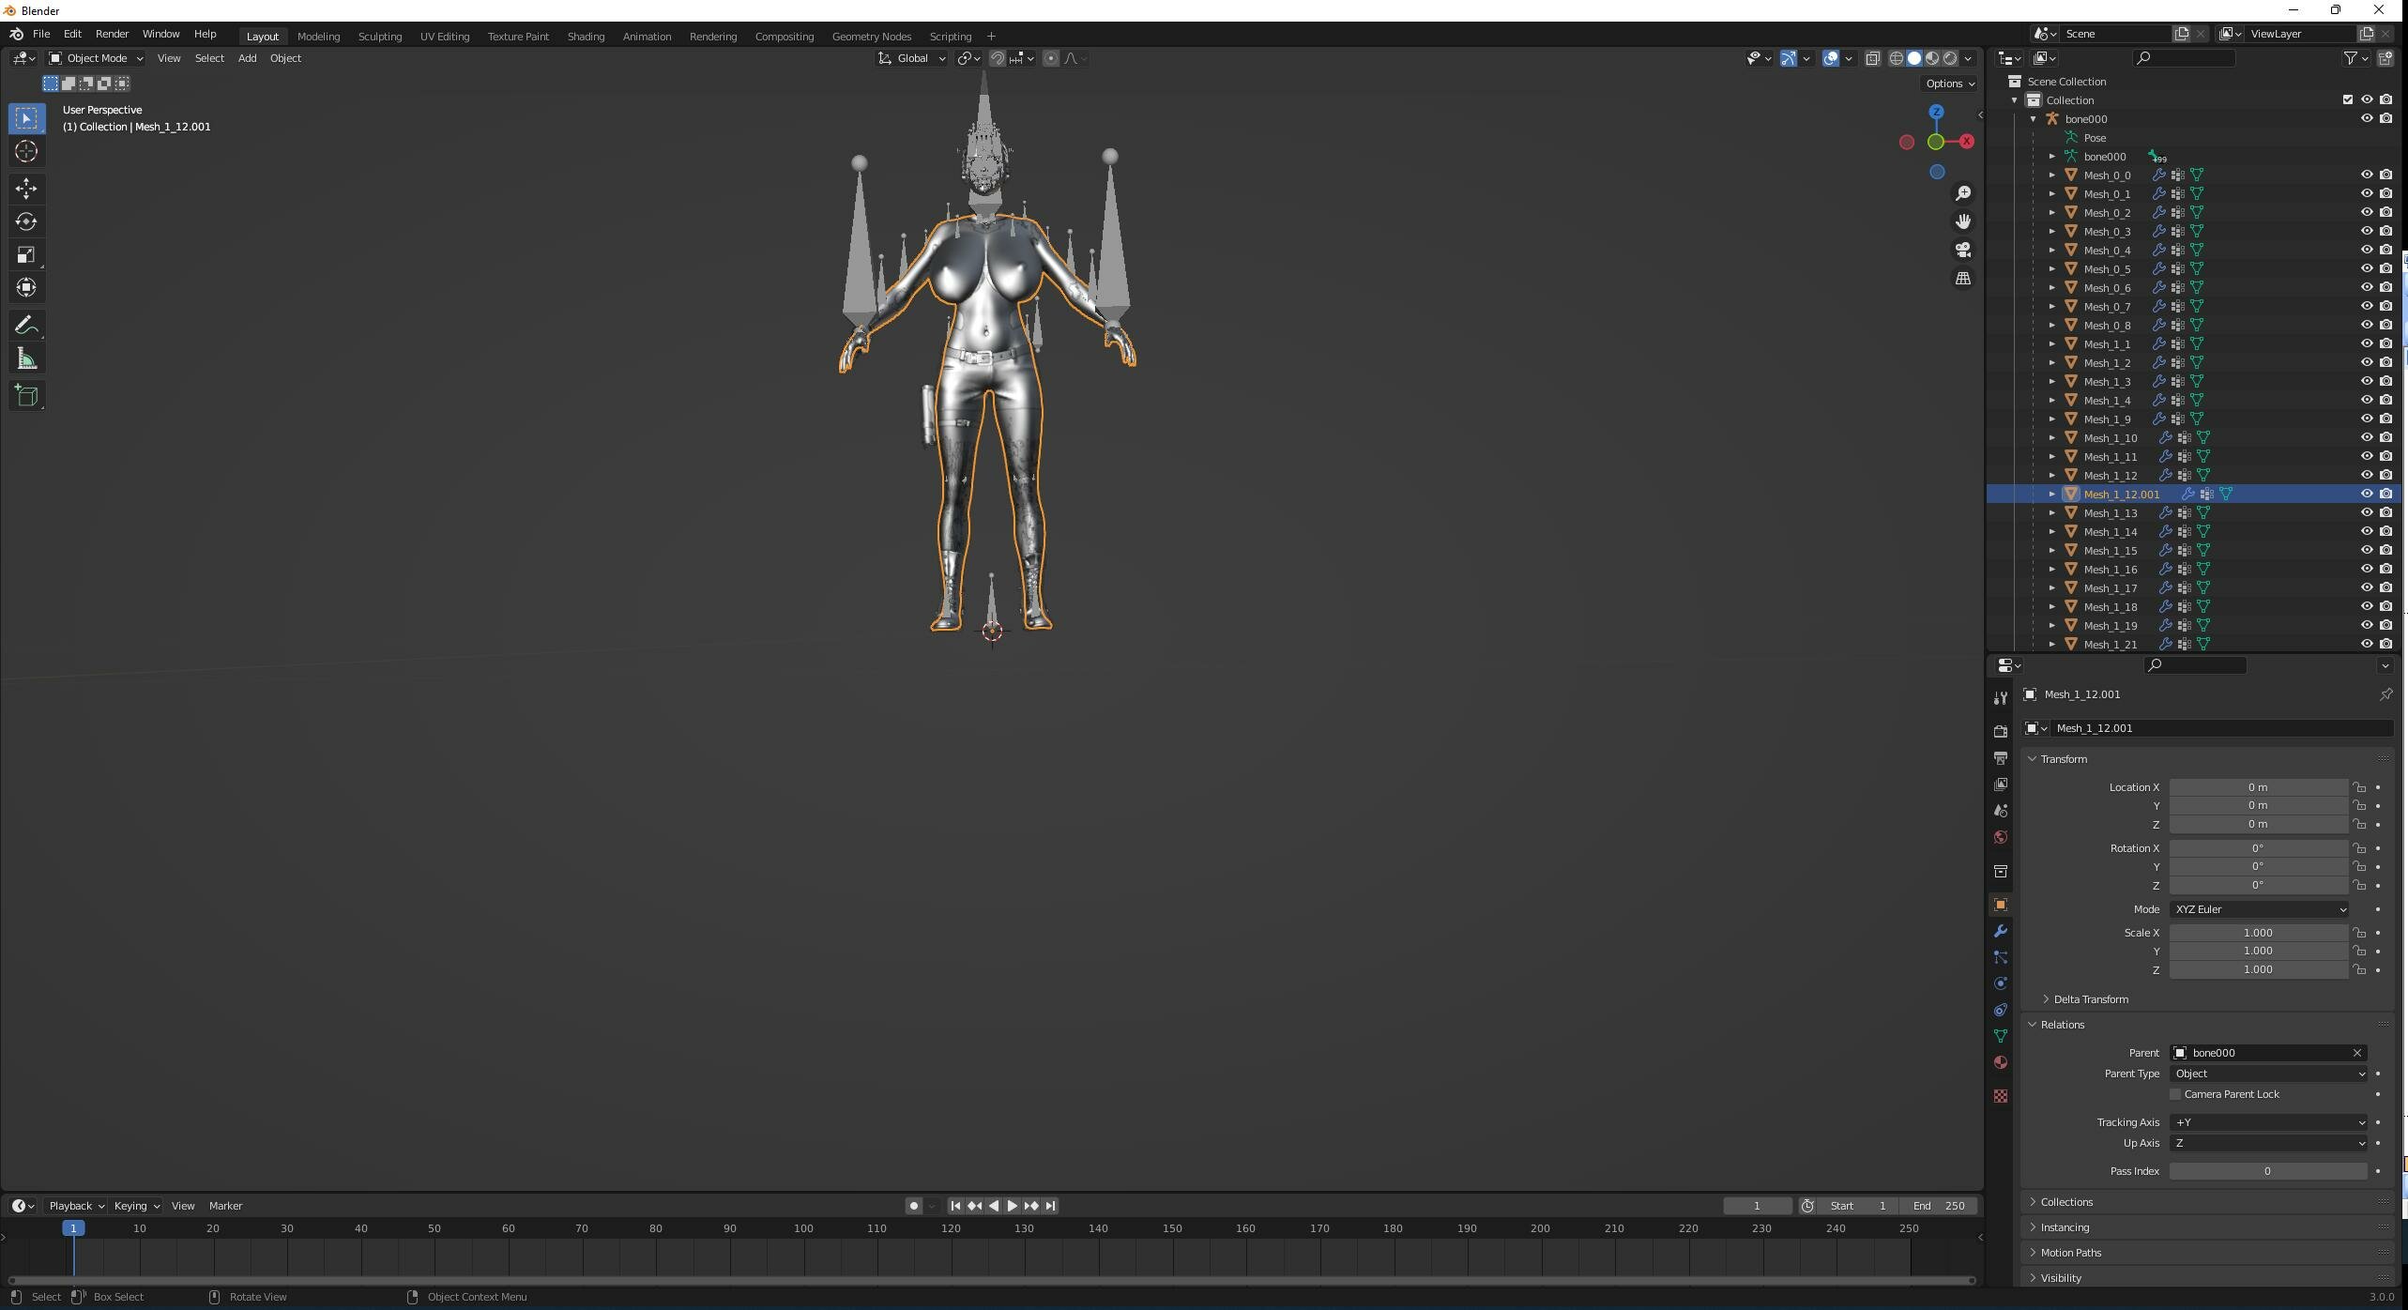Open the Modifier properties wrench tab
This screenshot has width=2408, height=1310.
pos(2001,931)
